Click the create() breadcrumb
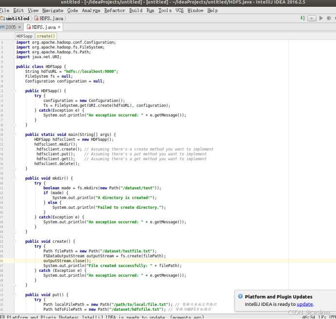Viewport: 336px width, 319px height. [x=46, y=36]
